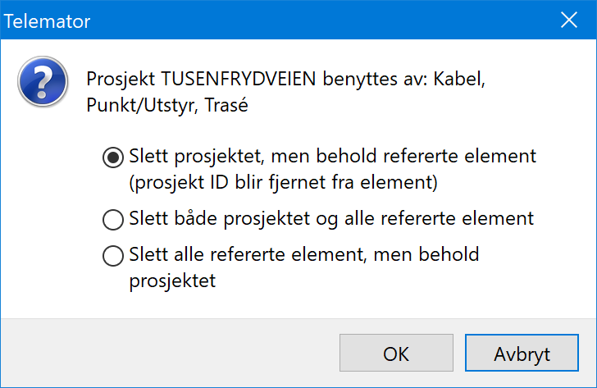The width and height of the screenshot is (597, 388).
Task: Click the blue question mark icon
Action: [x=43, y=81]
